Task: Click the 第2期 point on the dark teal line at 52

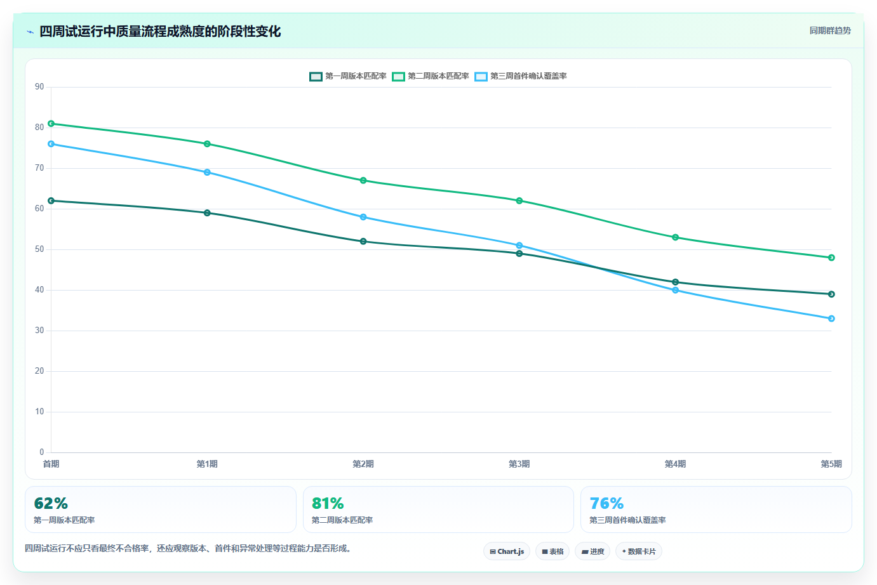Action: (363, 241)
